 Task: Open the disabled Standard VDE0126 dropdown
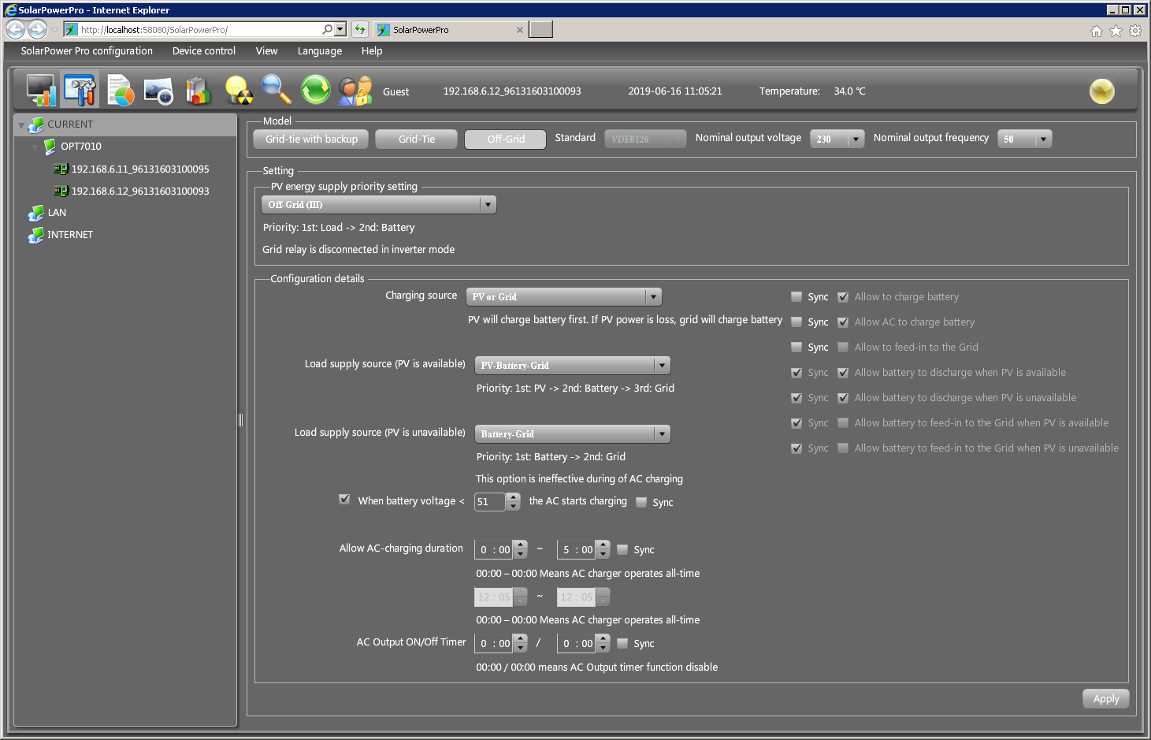645,139
